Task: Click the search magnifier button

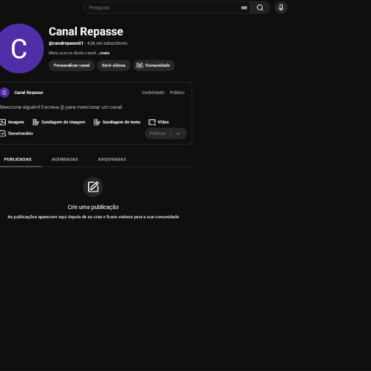Action: 260,8
